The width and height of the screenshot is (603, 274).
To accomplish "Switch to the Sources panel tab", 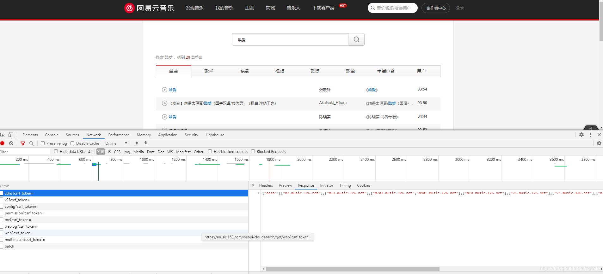I will [x=72, y=135].
